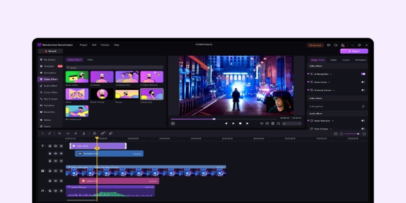Select Pan & Zoom in the sidebar

[50, 99]
